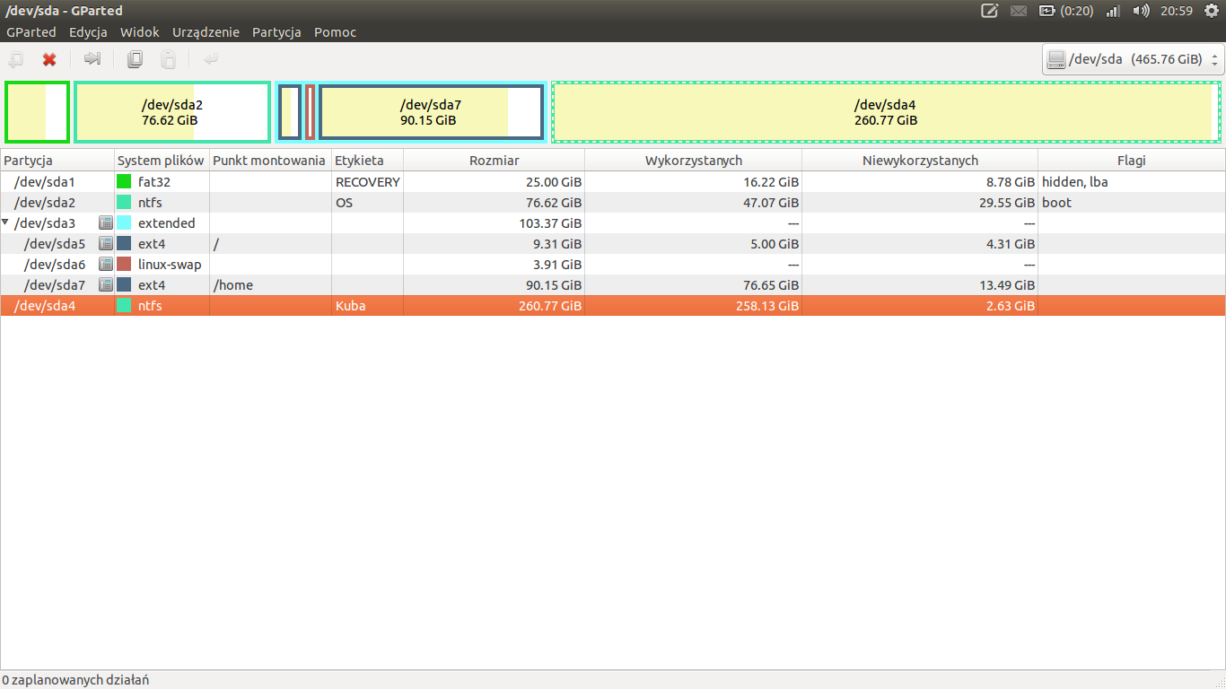Click the Resize/Move partition toolbar icon

[92, 60]
